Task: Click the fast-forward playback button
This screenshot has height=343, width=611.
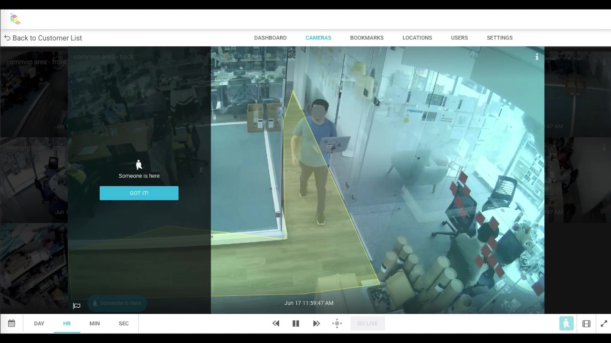Action: (x=316, y=323)
